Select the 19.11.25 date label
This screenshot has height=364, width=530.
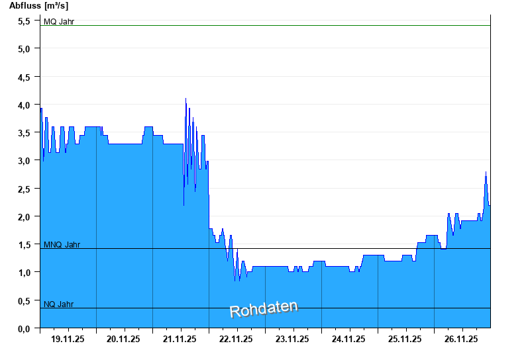[68, 339]
